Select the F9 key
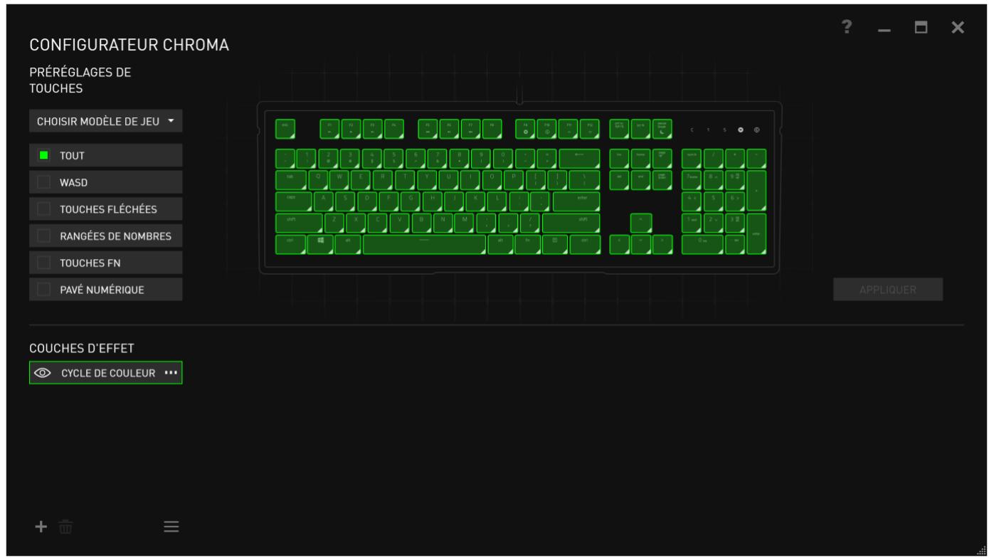Screen dimensions: 989x558 (x=525, y=129)
